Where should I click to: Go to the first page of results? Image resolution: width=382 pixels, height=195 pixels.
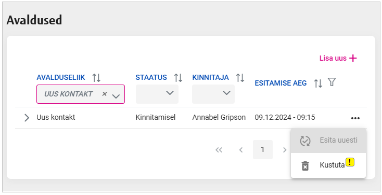219,150
